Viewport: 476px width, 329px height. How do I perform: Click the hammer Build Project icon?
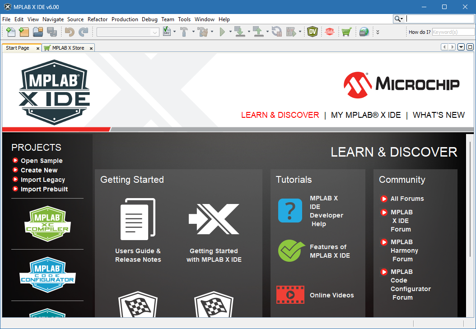[x=184, y=32]
